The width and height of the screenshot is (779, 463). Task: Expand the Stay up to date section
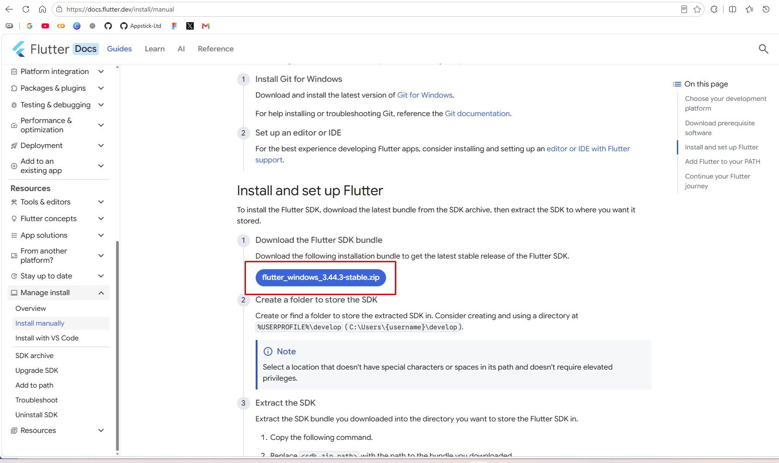(x=58, y=276)
